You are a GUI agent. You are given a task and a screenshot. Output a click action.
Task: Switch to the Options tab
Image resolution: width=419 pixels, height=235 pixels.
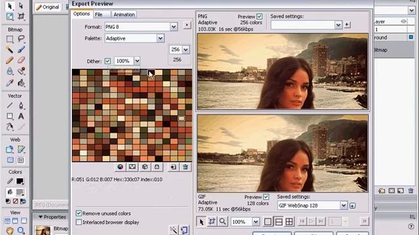(82, 14)
